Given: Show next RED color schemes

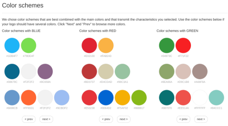Looking at the screenshot, I should [124, 119].
